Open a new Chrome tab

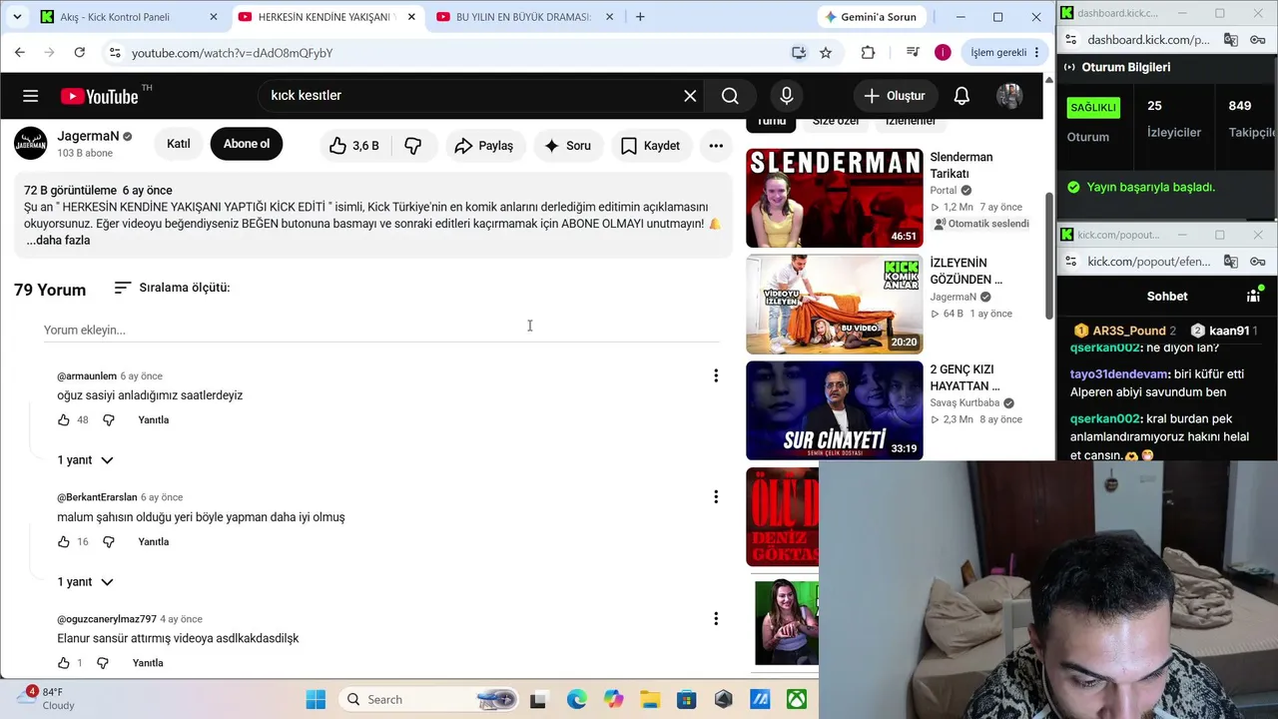(x=640, y=17)
